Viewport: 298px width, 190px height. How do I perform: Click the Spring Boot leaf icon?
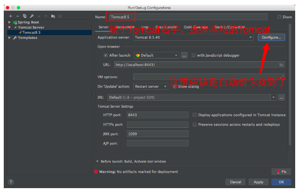15,22
